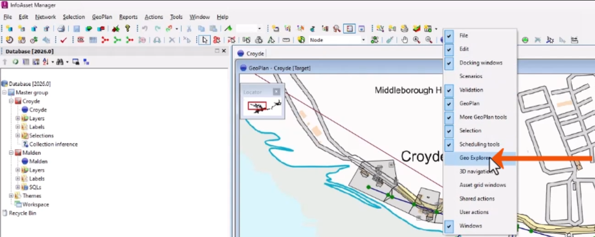Viewport: 595px width, 237px height.
Task: Click the binoculars search icon in Database panel
Action: coord(60,62)
